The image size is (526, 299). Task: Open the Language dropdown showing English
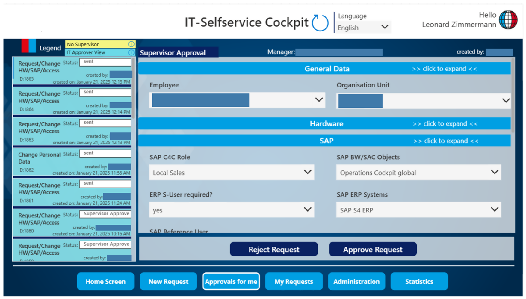[x=363, y=27]
